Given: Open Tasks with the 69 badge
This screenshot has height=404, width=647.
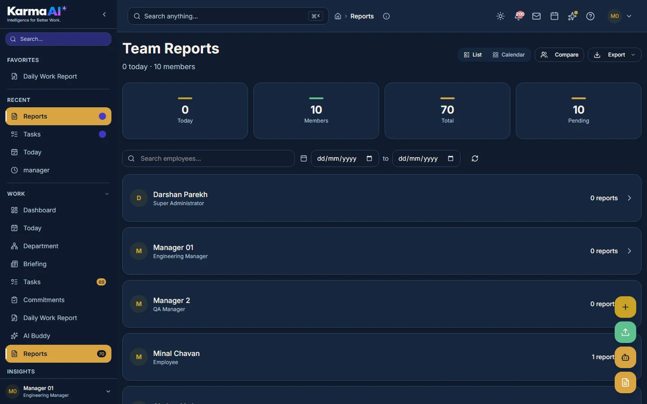Looking at the screenshot, I should (58, 282).
